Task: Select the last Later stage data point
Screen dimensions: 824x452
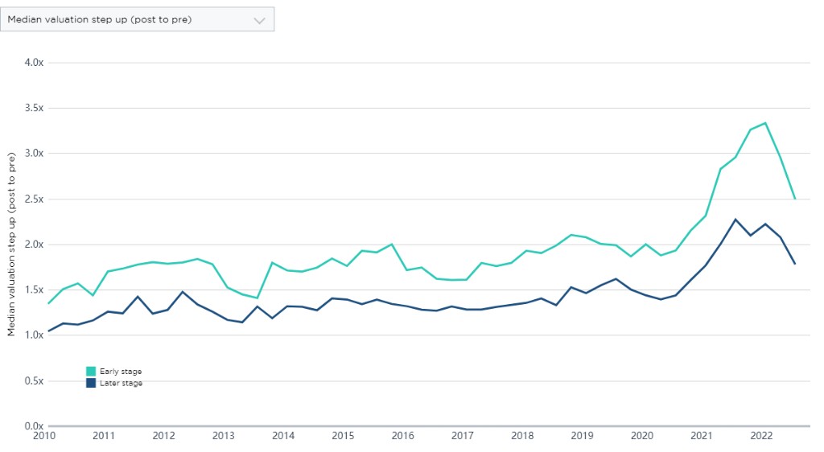Action: (x=795, y=264)
